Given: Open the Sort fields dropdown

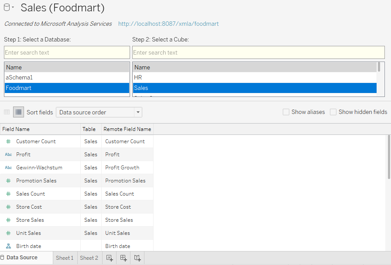Looking at the screenshot, I should pyautogui.click(x=99, y=112).
